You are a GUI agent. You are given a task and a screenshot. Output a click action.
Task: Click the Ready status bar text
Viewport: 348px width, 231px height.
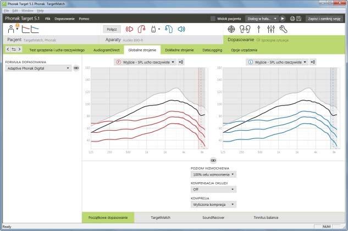coord(7,227)
